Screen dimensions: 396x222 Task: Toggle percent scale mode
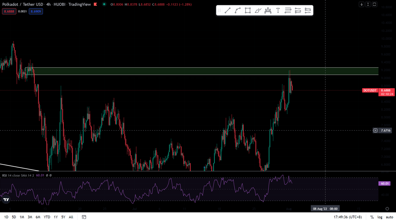click(x=372, y=217)
